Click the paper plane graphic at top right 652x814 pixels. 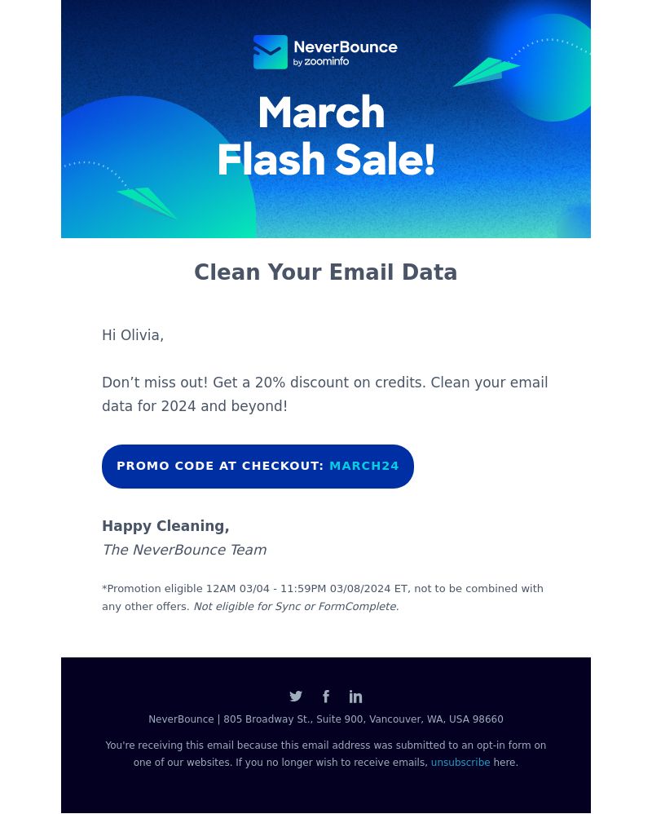tap(486, 72)
